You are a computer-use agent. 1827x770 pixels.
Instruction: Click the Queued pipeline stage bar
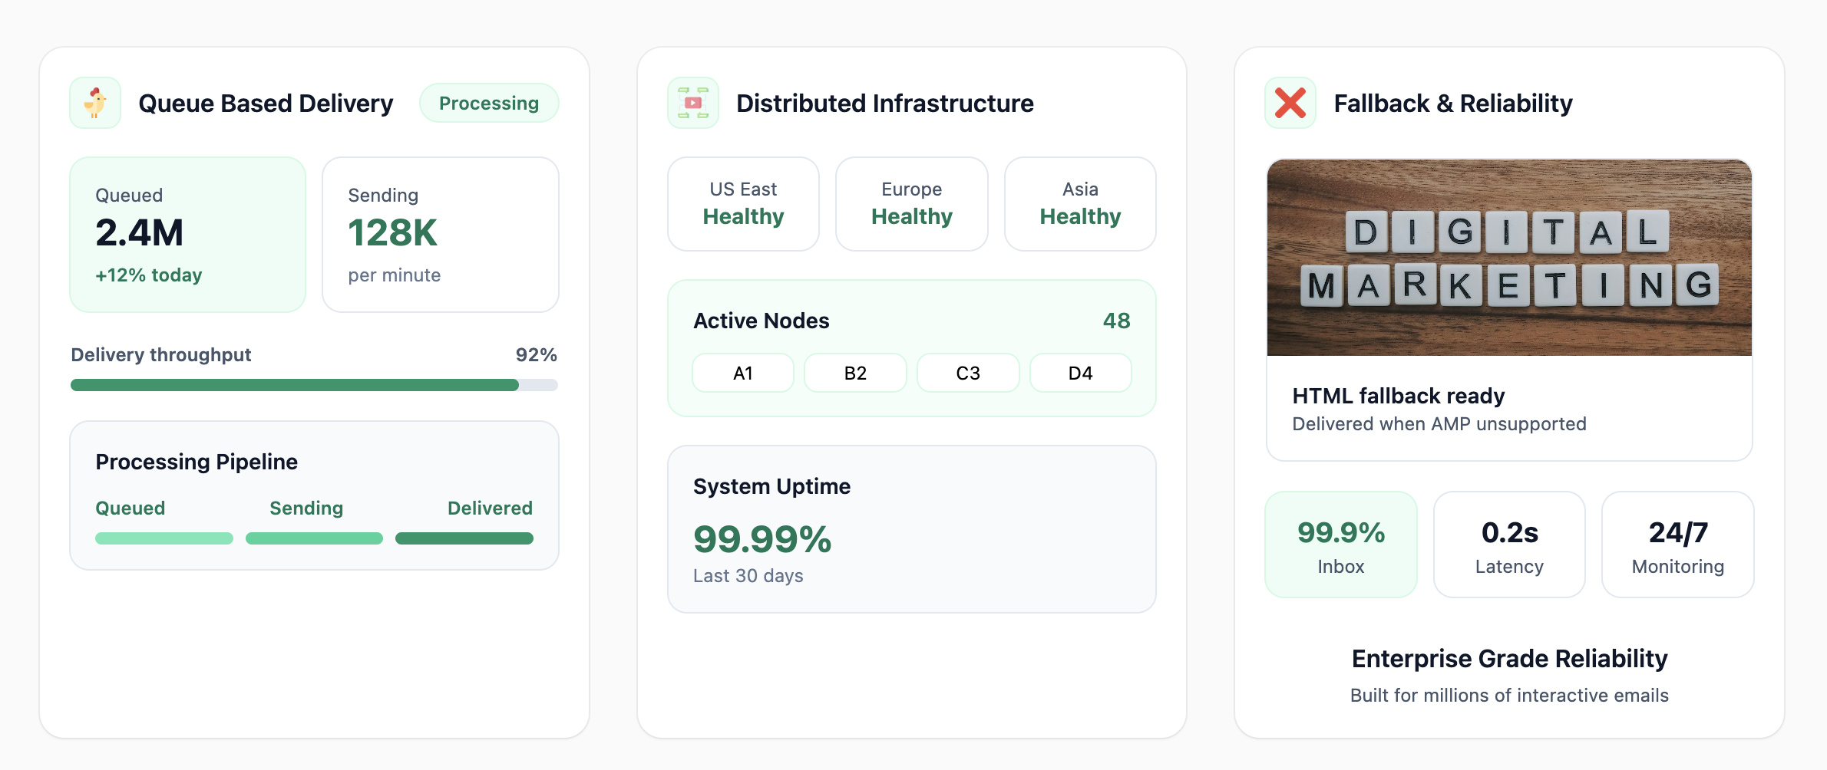tap(164, 538)
